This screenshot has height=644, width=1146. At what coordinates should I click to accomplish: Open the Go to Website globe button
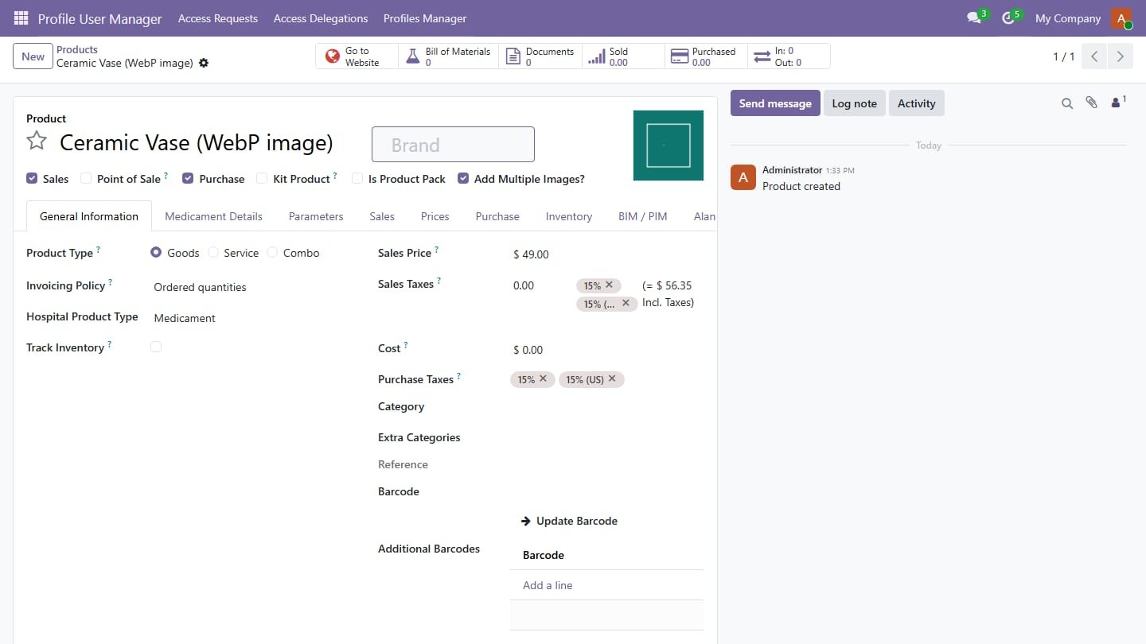357,56
